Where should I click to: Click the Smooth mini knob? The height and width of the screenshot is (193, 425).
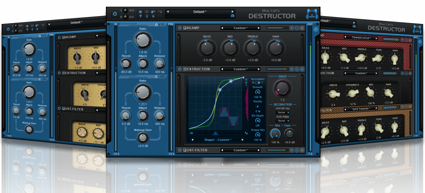(x=257, y=92)
